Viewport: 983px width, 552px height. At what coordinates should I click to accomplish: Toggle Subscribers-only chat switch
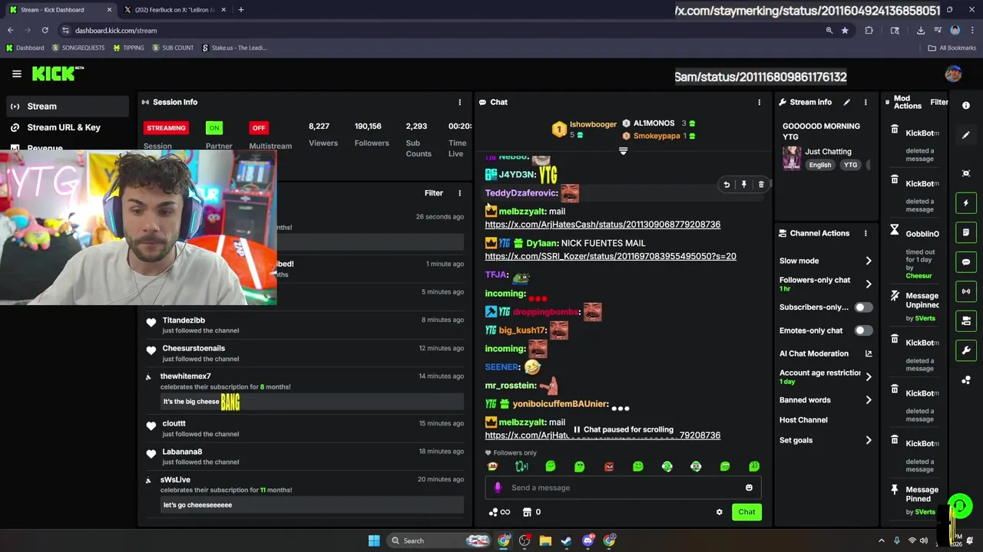[864, 307]
